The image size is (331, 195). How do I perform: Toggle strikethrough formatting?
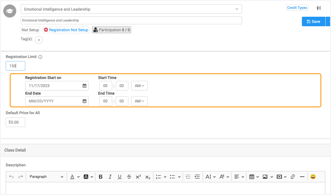point(129,177)
